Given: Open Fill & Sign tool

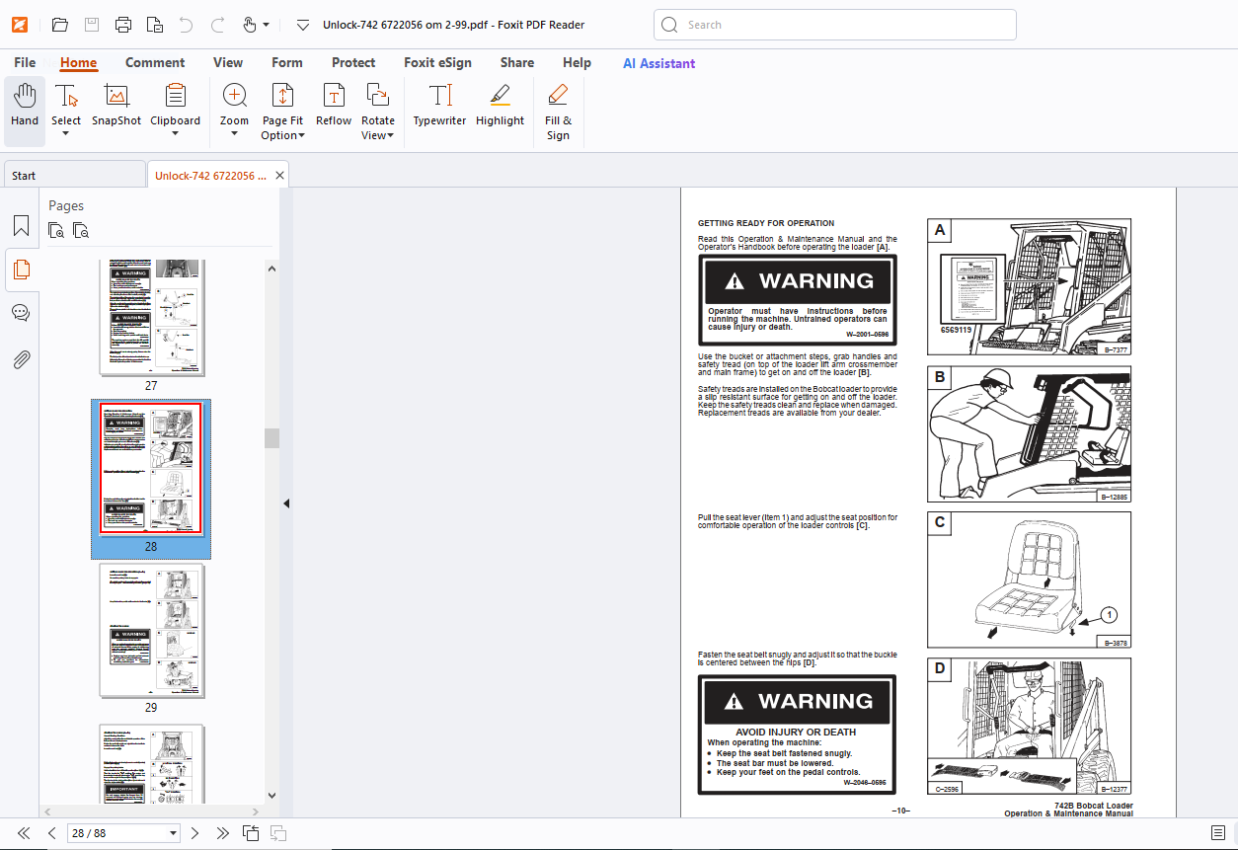Looking at the screenshot, I should [558, 113].
